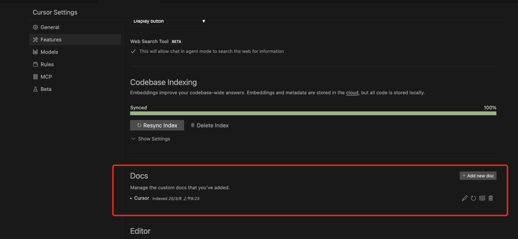Click the Add new doc button
Screen dimensions: 518x239
point(478,176)
